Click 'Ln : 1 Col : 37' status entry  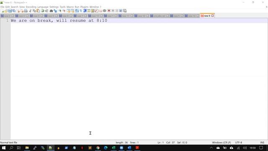point(166,143)
